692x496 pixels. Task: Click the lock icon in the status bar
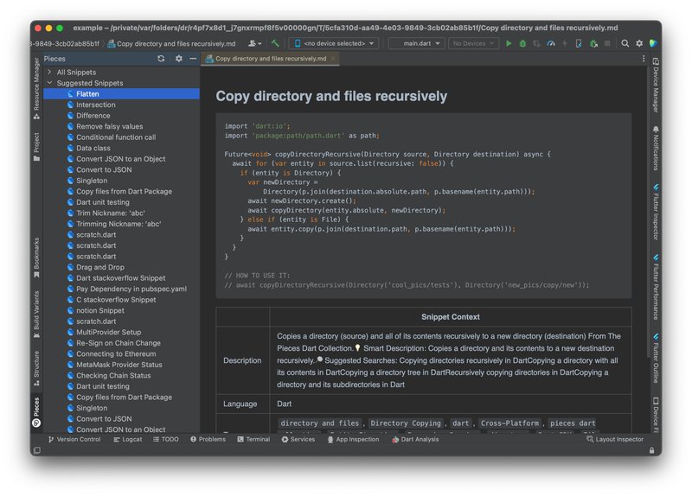click(x=652, y=450)
